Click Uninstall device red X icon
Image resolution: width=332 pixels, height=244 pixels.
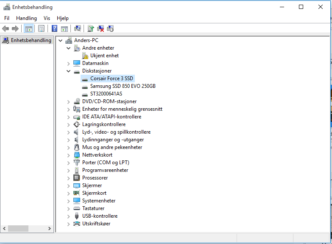tap(100, 28)
